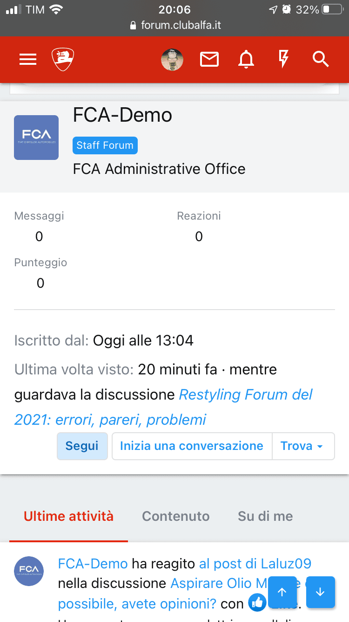Open the hamburger navigation menu
This screenshot has width=349, height=622.
coord(28,59)
